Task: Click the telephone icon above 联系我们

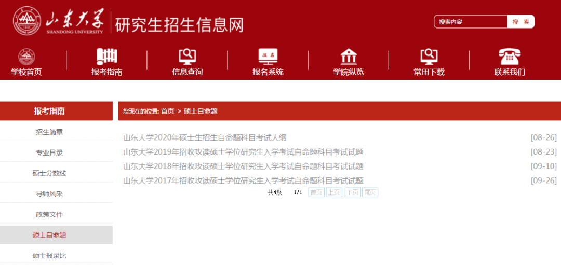Action: pos(510,57)
